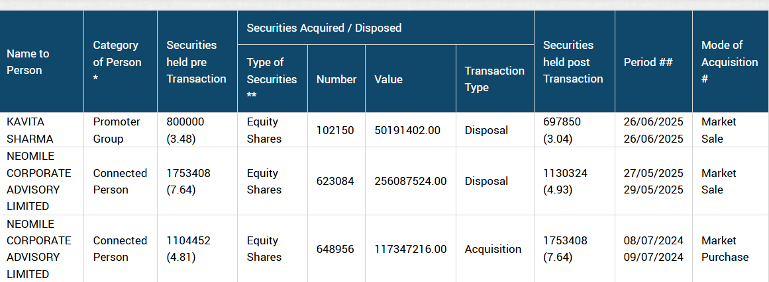The height and width of the screenshot is (282, 769).
Task: Click the Securities Acquired / Disposed header
Action: 385,28
